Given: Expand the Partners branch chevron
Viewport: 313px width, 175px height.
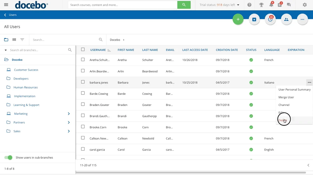Looking at the screenshot, I should (69, 122).
